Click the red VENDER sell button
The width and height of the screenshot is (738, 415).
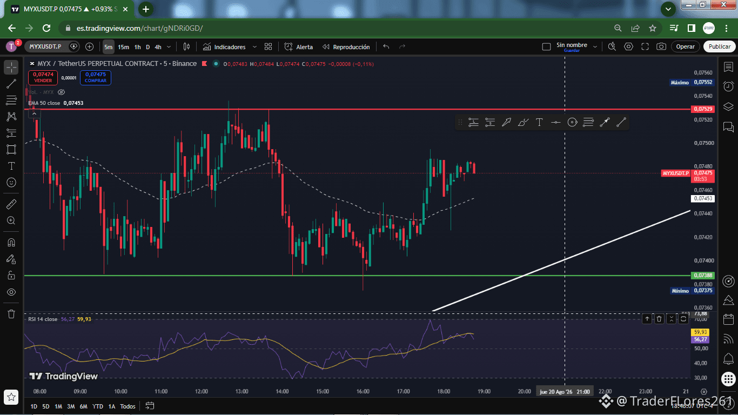tap(43, 77)
